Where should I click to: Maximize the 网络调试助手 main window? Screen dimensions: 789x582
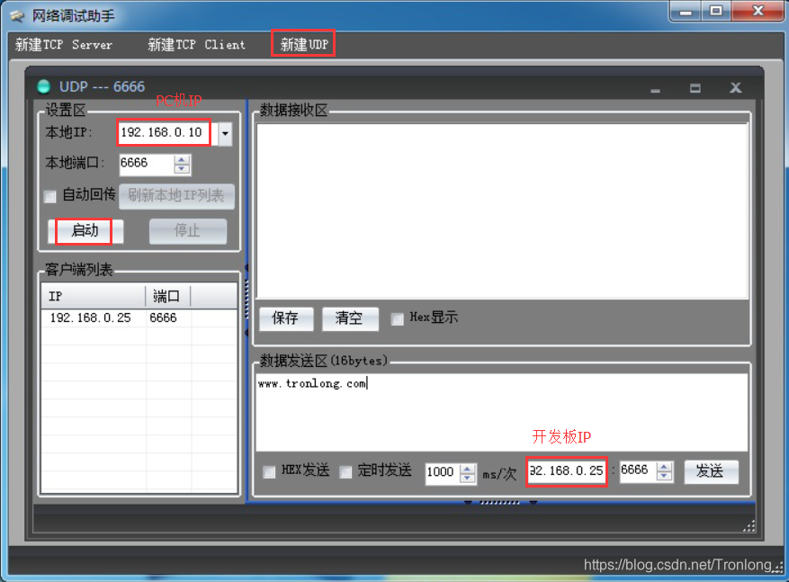click(x=716, y=11)
